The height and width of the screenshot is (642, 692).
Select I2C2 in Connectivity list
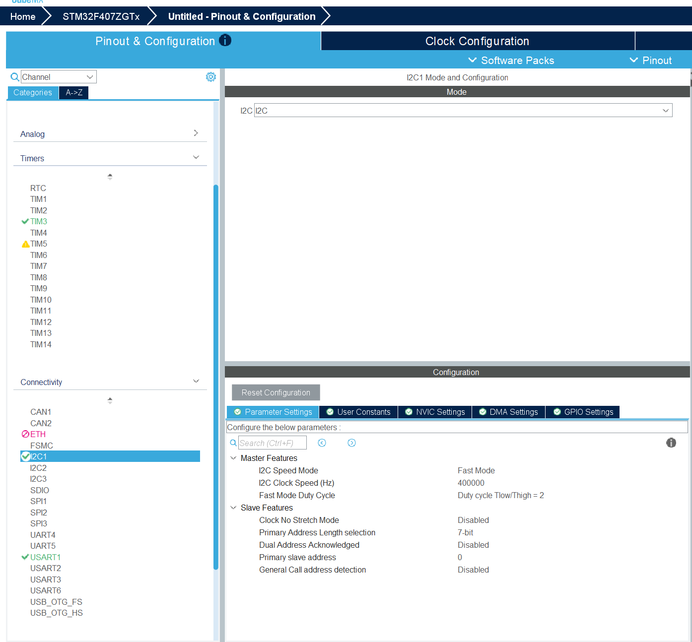pos(38,468)
